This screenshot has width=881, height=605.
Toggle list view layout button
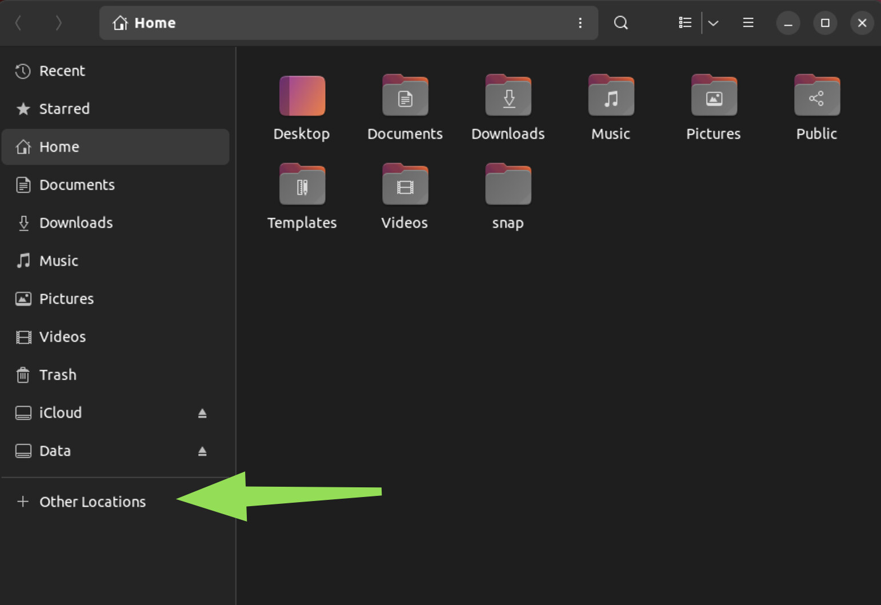(x=685, y=23)
